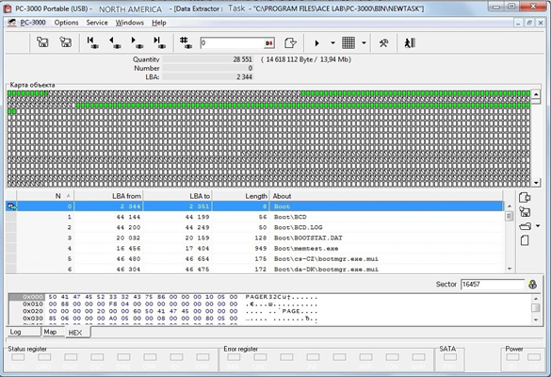Image resolution: width=551 pixels, height=377 pixels.
Task: Open the Options menu
Action: (x=66, y=23)
